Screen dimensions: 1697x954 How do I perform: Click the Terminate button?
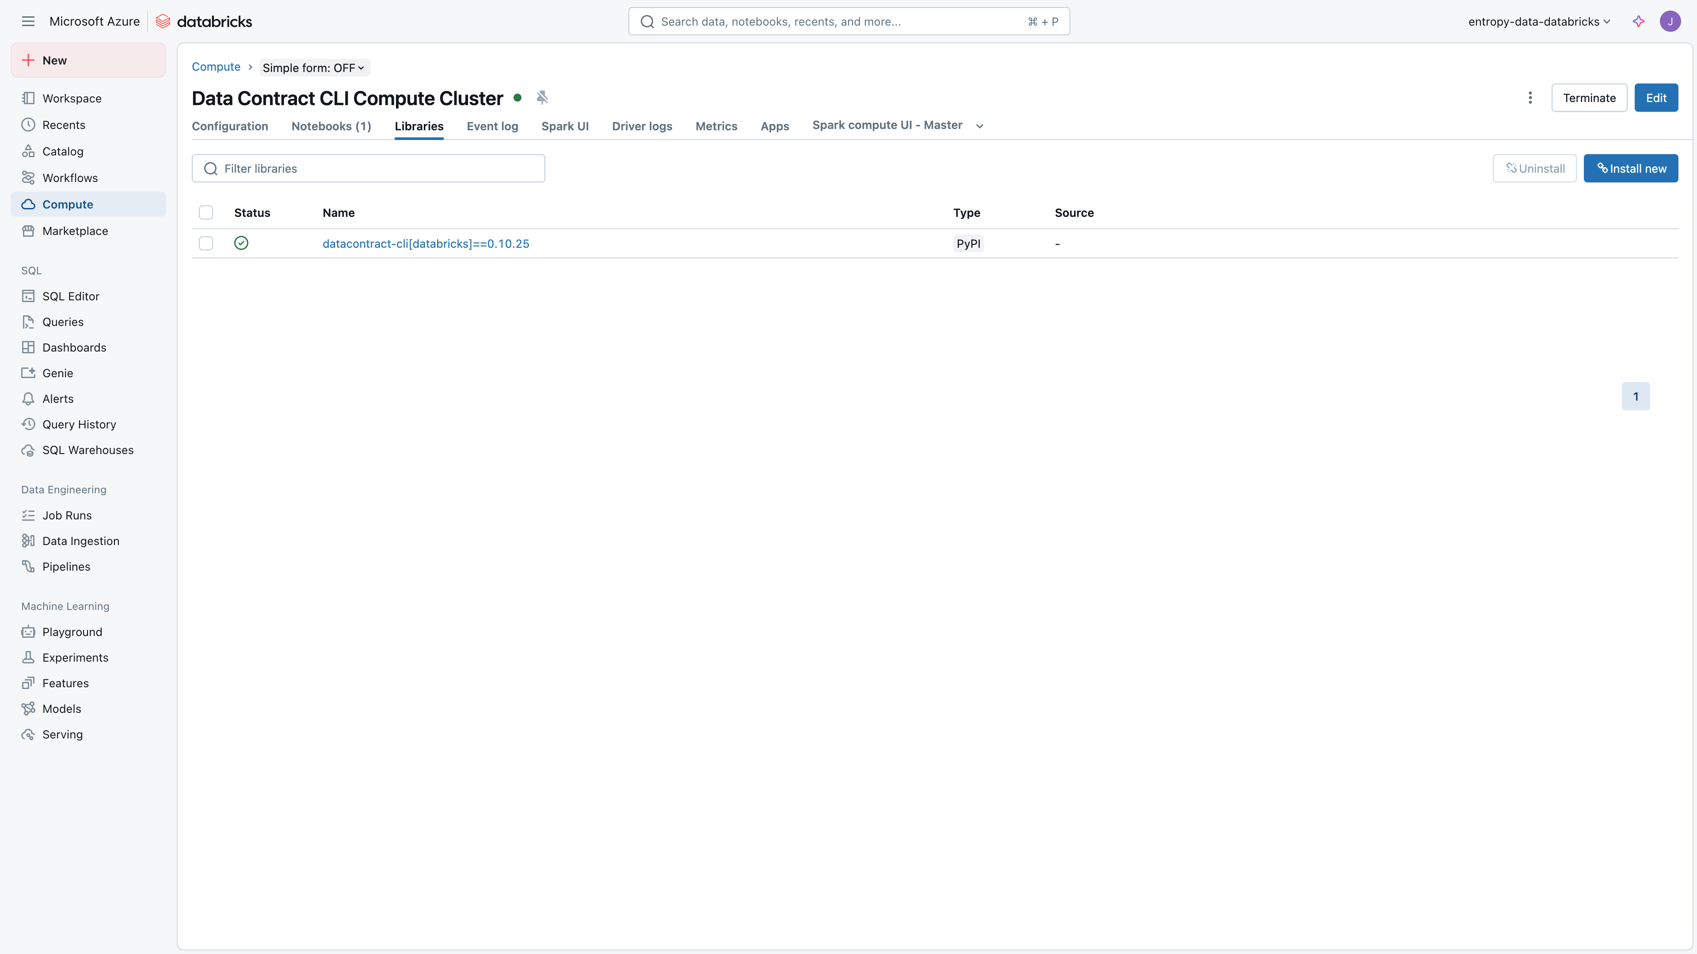(x=1589, y=98)
